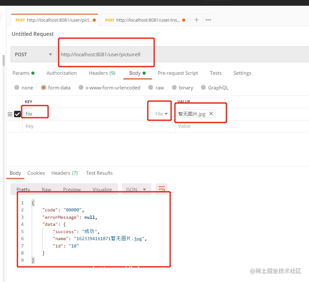Click the request URL input field
309x282 pixels.
tap(183, 54)
